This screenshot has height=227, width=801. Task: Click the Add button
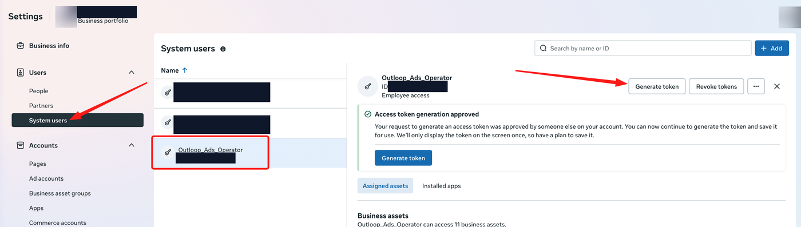(772, 48)
